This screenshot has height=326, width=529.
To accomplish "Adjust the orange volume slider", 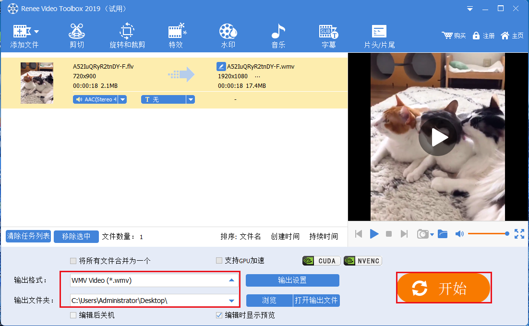I will (x=487, y=234).
